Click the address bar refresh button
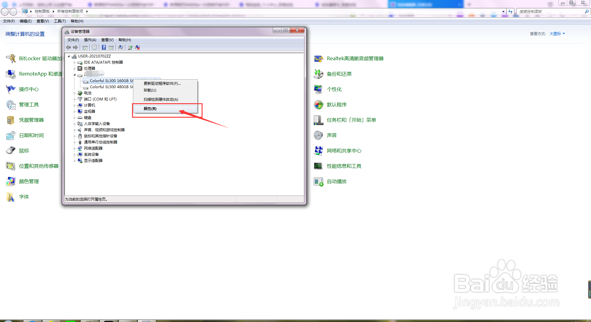Screen dimensions: 591x322 tap(510, 11)
